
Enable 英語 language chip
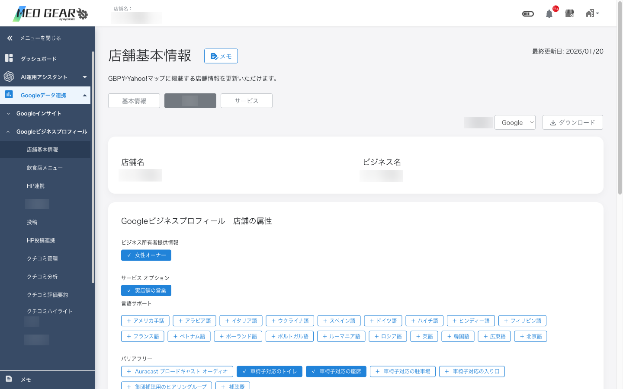424,336
